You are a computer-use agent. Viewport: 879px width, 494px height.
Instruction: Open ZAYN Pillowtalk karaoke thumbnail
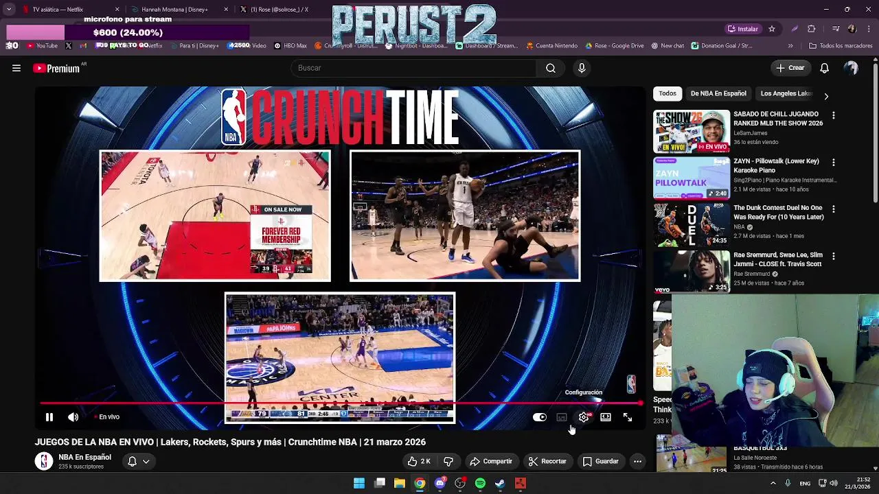[692, 178]
